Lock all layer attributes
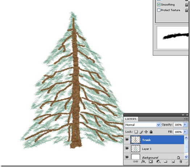 click(151, 131)
